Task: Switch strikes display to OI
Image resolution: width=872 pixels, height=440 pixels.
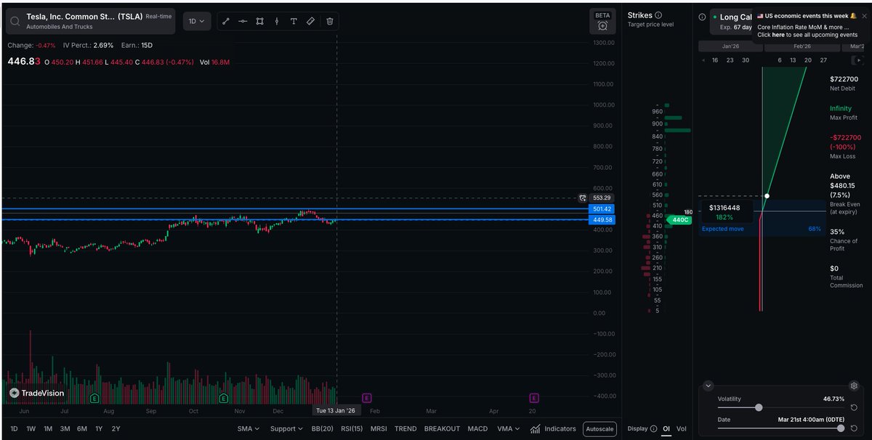Action: tap(666, 429)
